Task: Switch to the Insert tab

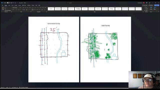Action: 9,5
